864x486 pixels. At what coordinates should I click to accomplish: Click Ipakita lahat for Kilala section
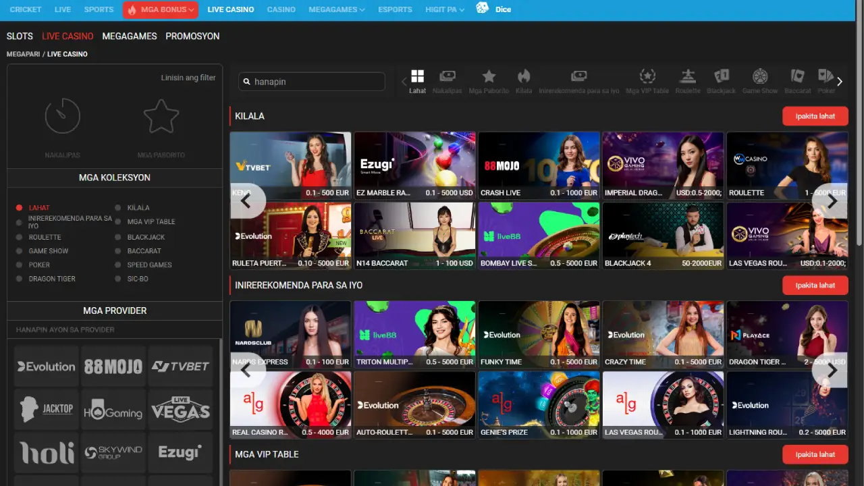[x=815, y=116]
